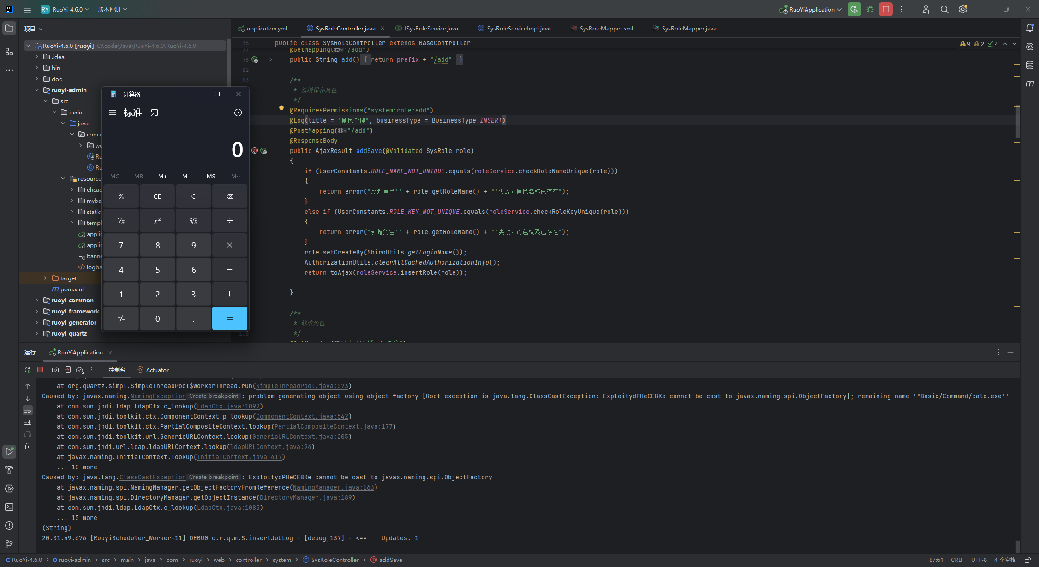This screenshot has width=1039, height=567.
Task: Open the Structure tool window icon
Action: [9, 52]
